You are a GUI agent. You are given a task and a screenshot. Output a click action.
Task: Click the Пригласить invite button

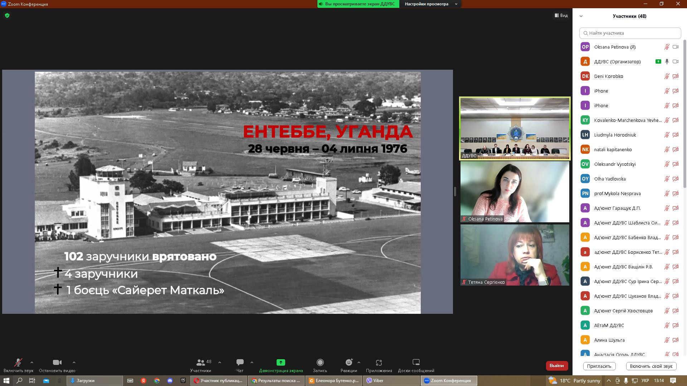599,366
